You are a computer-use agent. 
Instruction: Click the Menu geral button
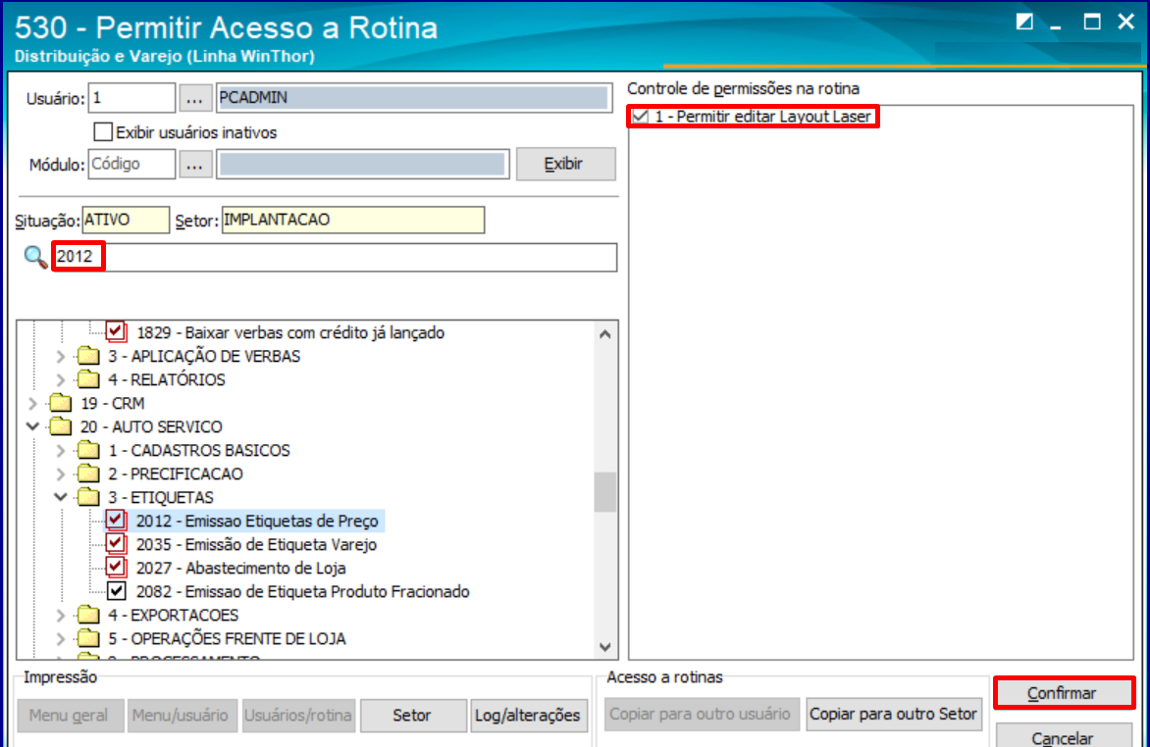[70, 715]
